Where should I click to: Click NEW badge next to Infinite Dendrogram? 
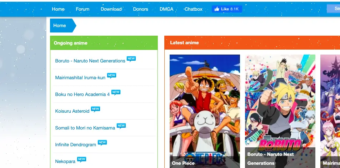pyautogui.click(x=102, y=143)
